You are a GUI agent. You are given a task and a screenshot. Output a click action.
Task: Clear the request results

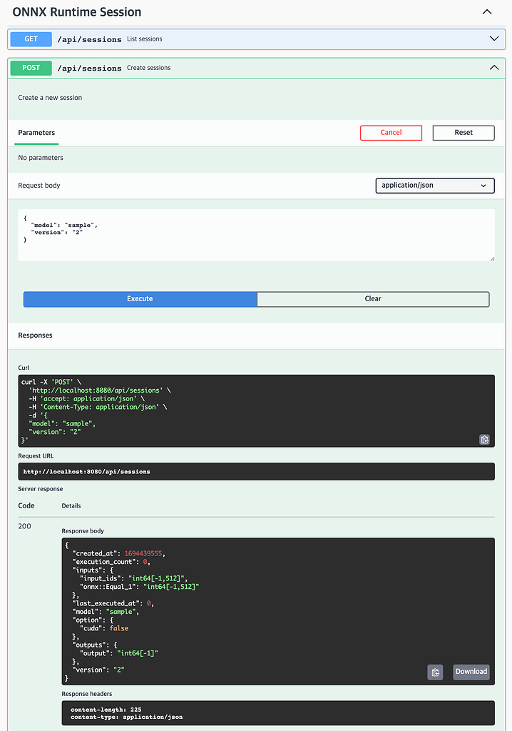click(373, 298)
